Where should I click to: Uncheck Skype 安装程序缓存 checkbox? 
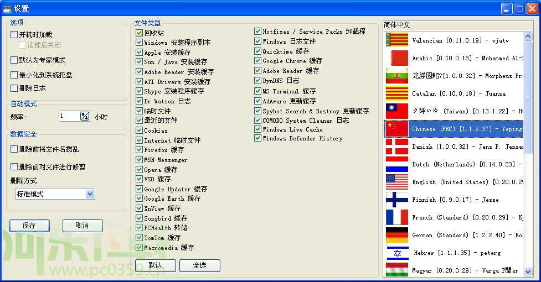pyautogui.click(x=139, y=91)
